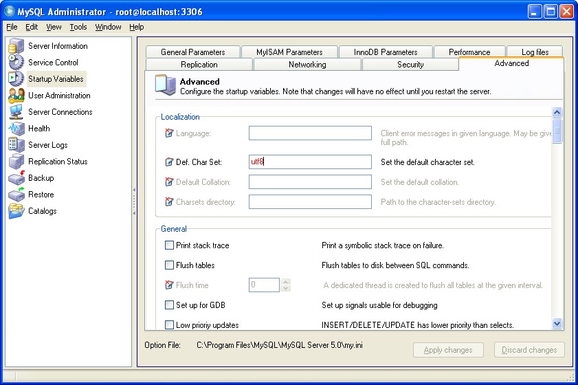578x385 pixels.
Task: Click the Startup Variables sidebar icon
Action: point(16,79)
